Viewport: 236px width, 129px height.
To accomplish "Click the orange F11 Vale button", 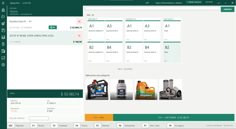I will (x=99, y=118).
